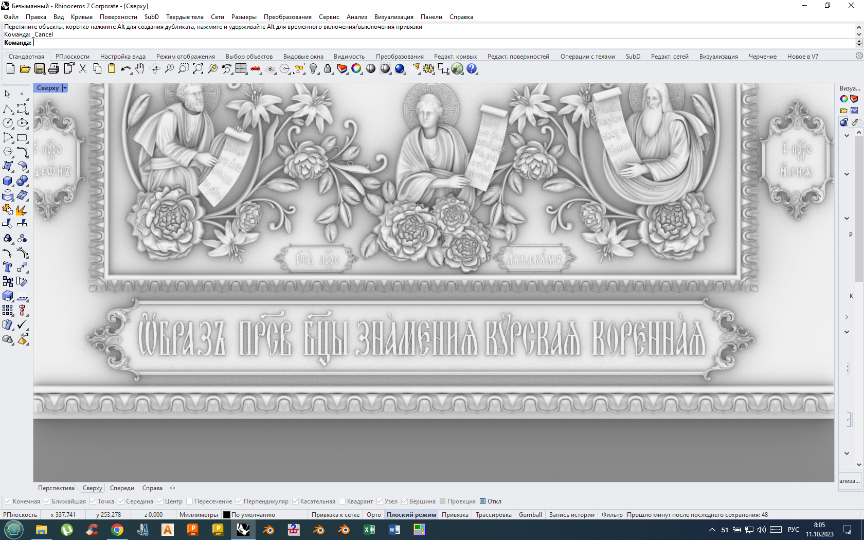Click the light bulb Hide objects icon
This screenshot has width=864, height=540.
(313, 68)
